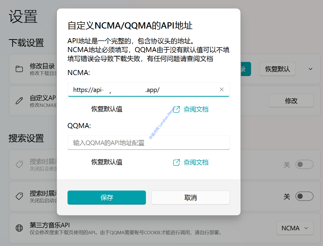Click the tag icon in first search setting
Viewport: 323px width, 246px height.
(x=19, y=164)
